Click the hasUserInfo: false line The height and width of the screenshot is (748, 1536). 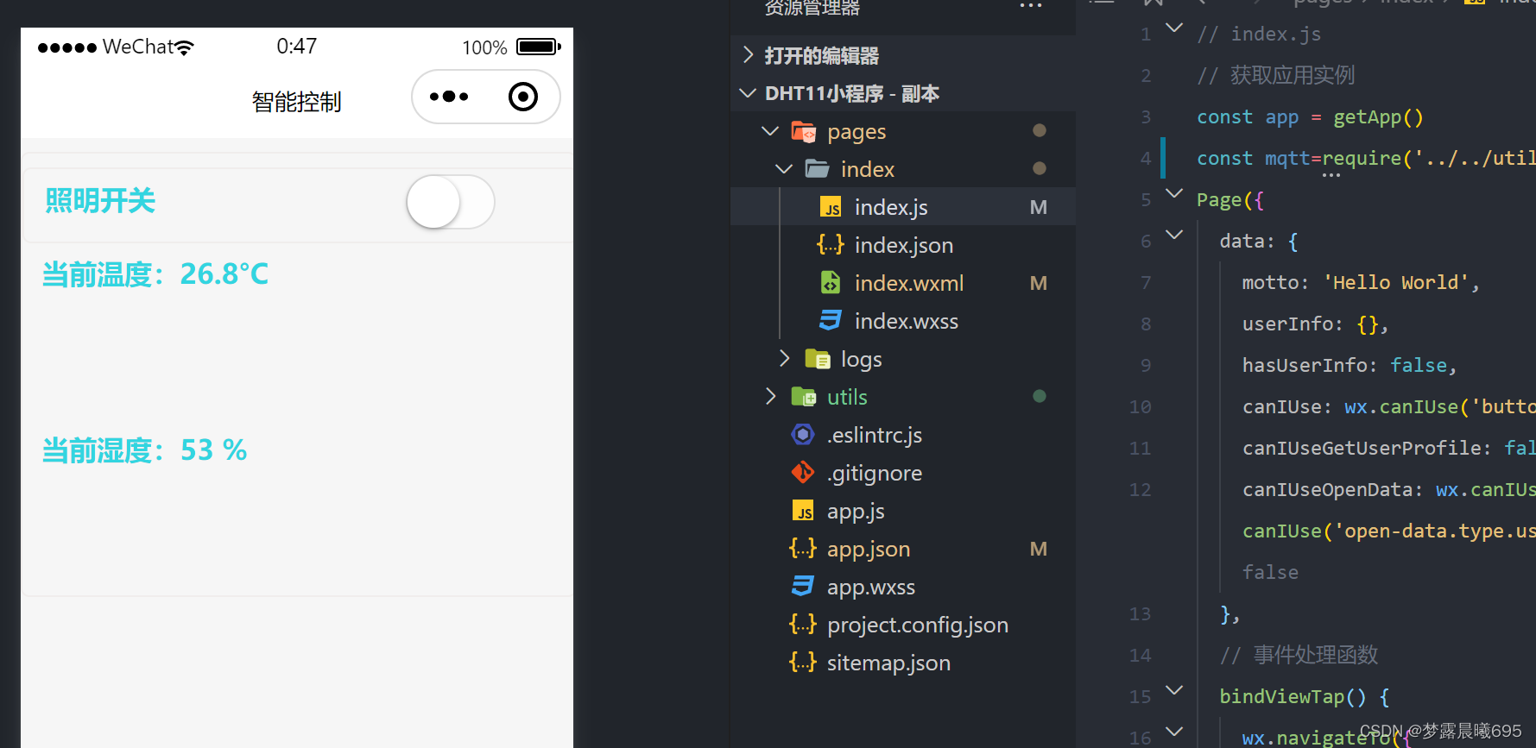pos(1350,366)
